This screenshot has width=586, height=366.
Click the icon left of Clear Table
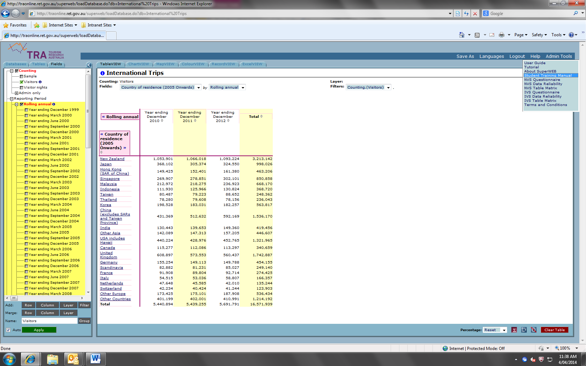pos(534,330)
